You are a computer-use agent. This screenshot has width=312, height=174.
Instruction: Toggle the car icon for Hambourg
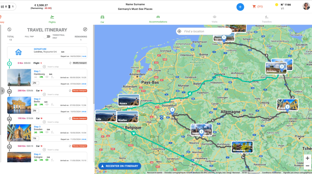click(36, 77)
